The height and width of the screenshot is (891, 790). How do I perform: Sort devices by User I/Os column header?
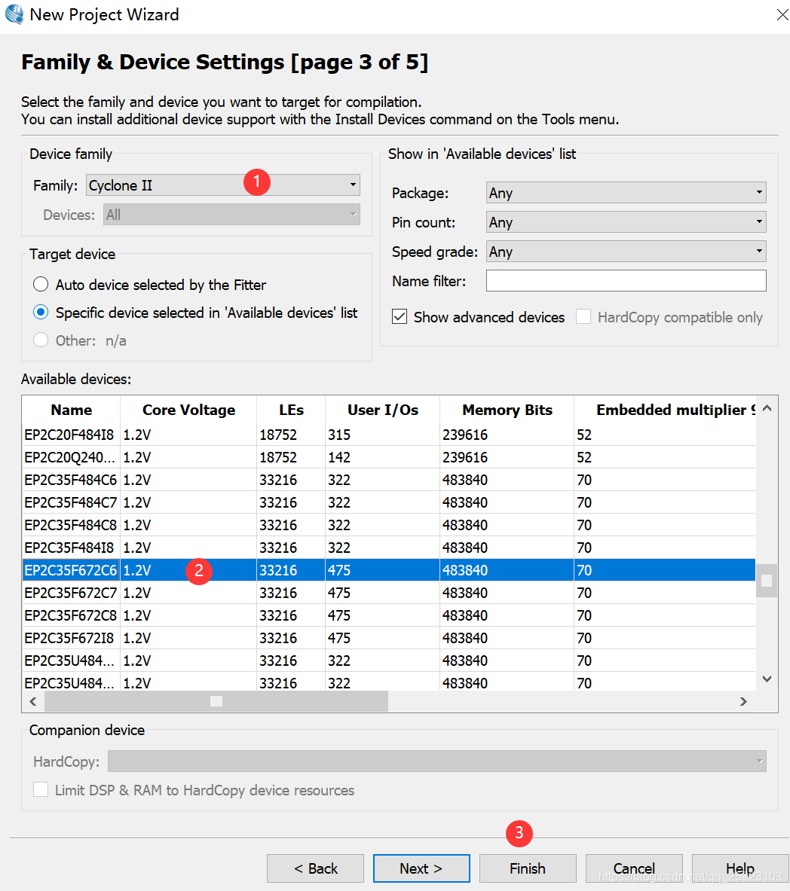(383, 410)
